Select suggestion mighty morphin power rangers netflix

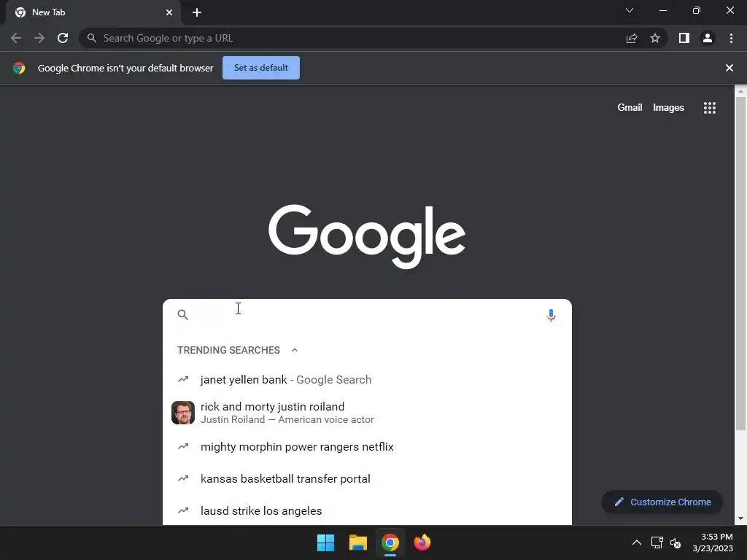pyautogui.click(x=367, y=447)
